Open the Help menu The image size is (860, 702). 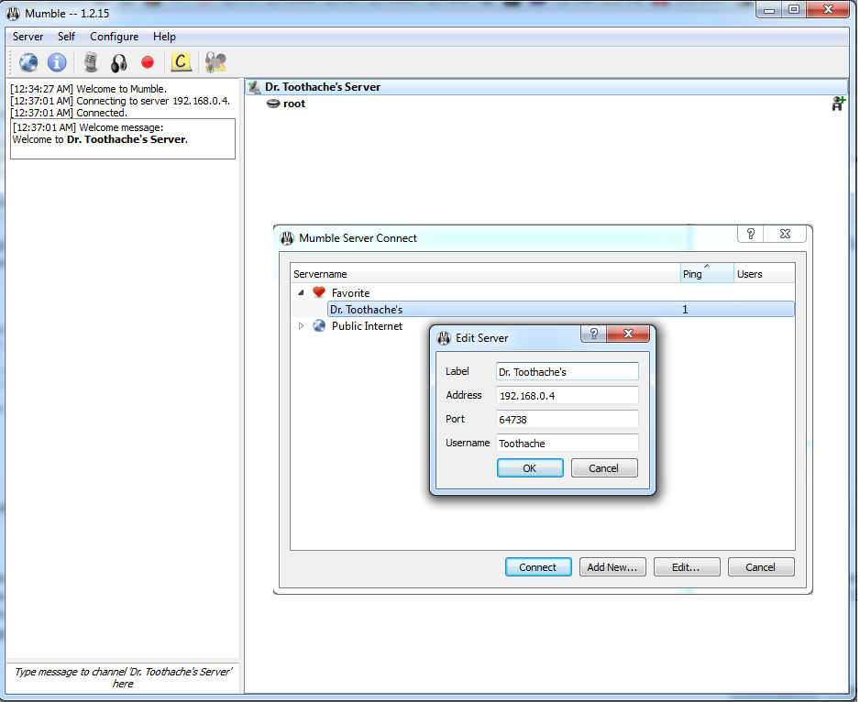164,37
